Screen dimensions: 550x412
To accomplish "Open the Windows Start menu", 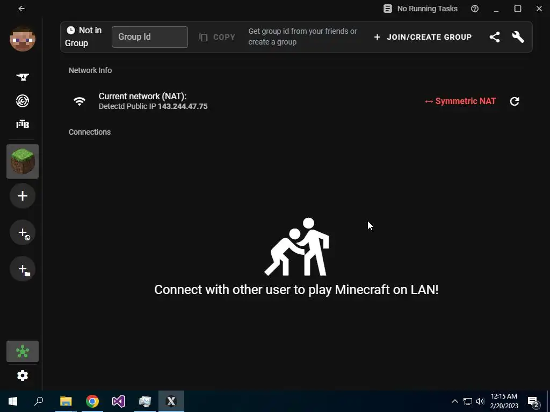I will (x=13, y=401).
